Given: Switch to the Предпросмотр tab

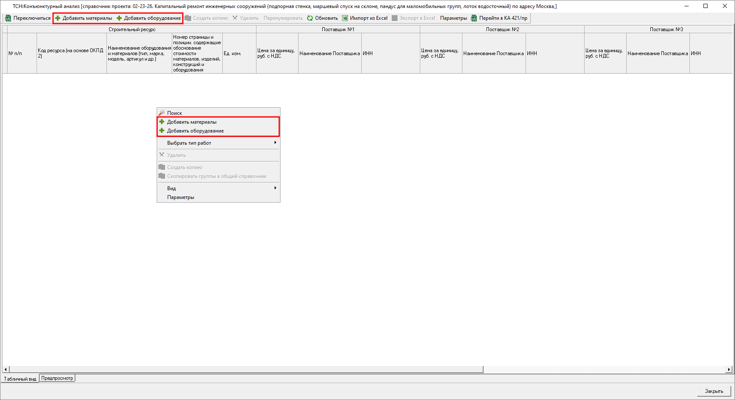Looking at the screenshot, I should click(57, 378).
